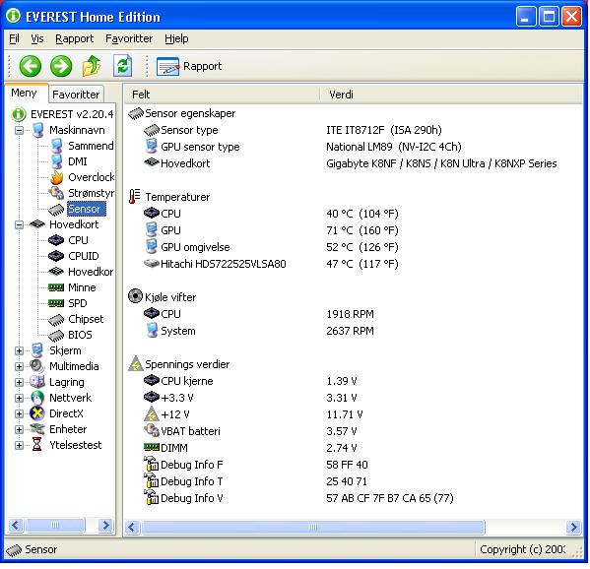Click the Verdi column header
590x569 pixels.
(x=451, y=95)
